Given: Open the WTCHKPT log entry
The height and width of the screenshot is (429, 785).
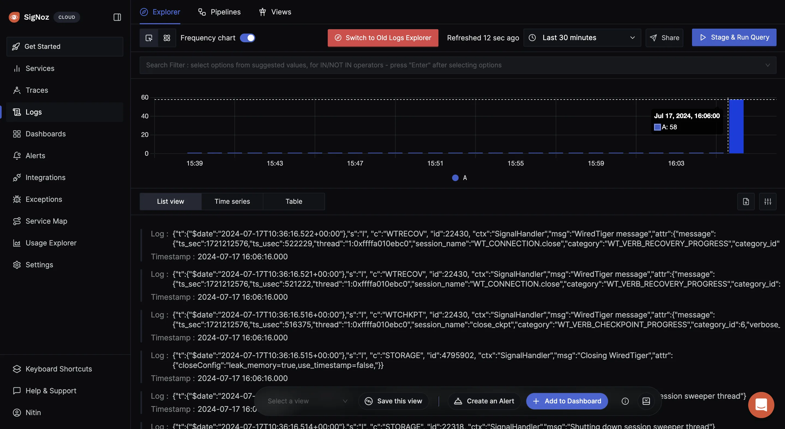Looking at the screenshot, I should [x=460, y=326].
